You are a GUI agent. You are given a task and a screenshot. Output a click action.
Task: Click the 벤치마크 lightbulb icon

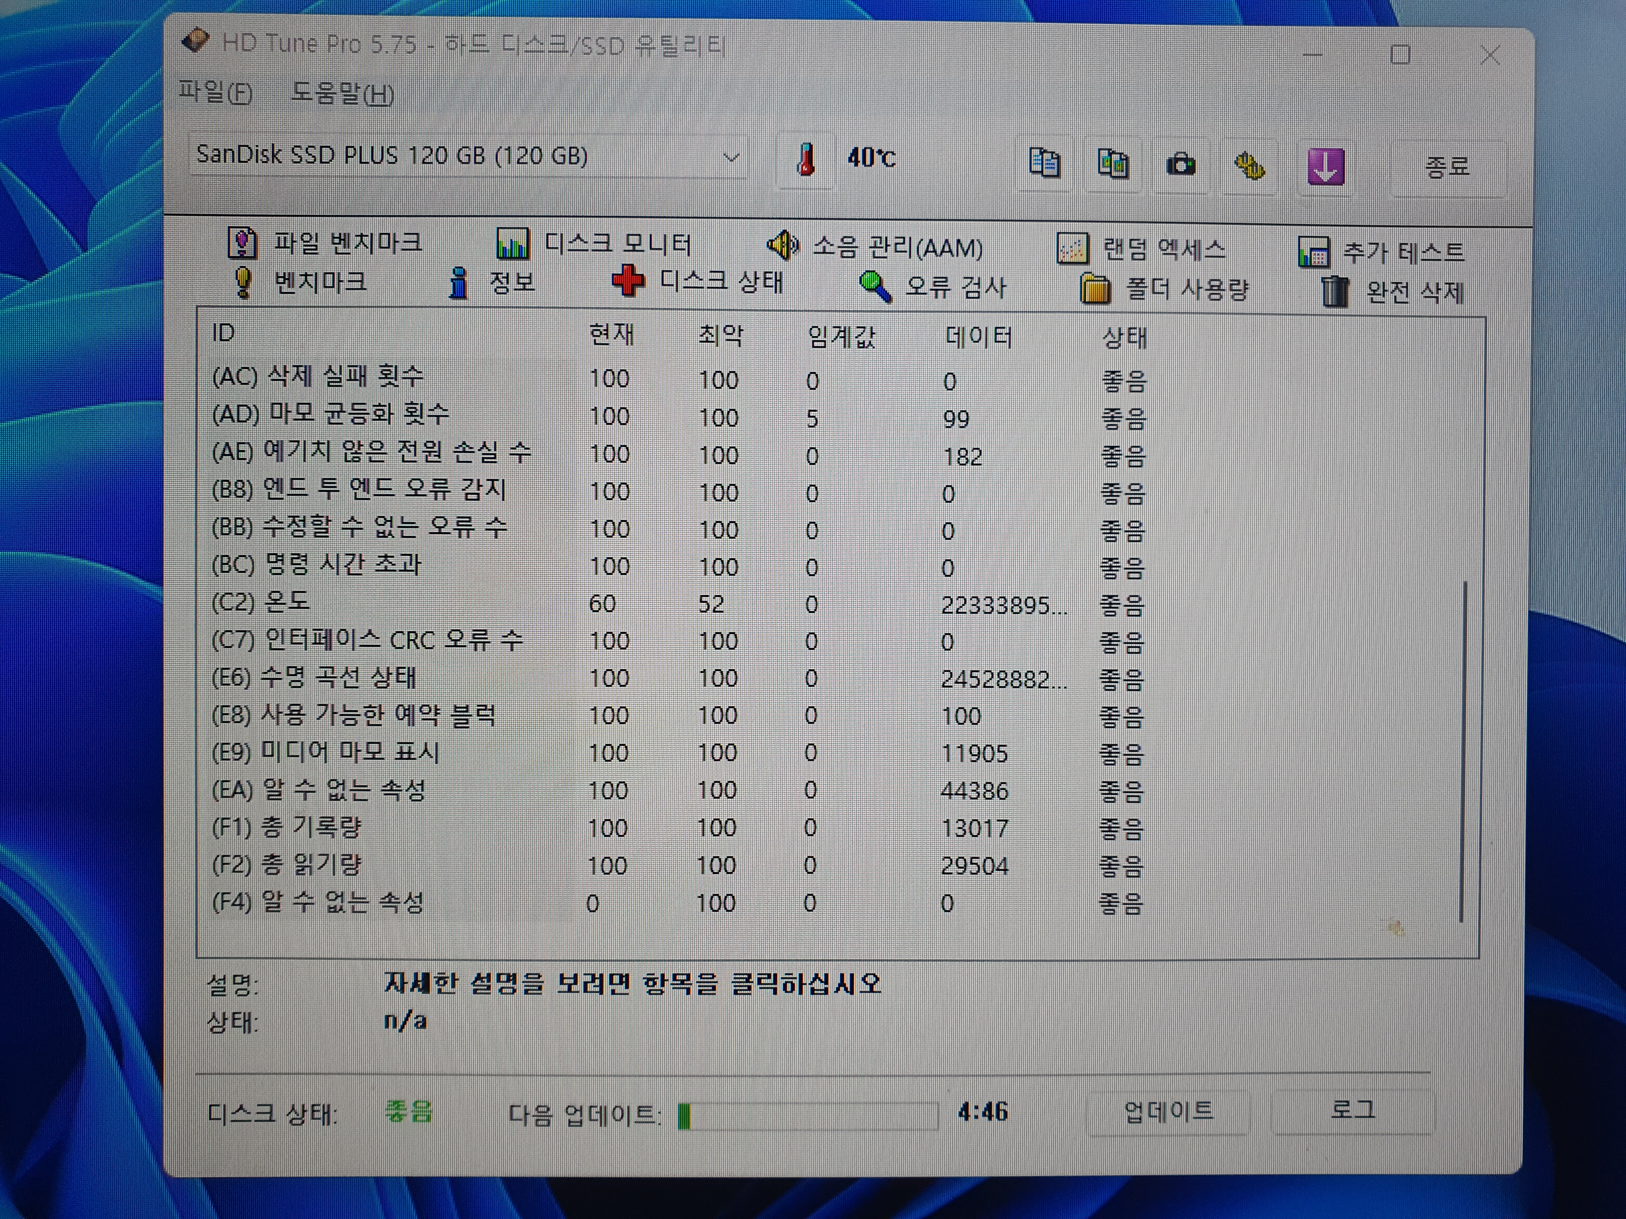[x=243, y=282]
